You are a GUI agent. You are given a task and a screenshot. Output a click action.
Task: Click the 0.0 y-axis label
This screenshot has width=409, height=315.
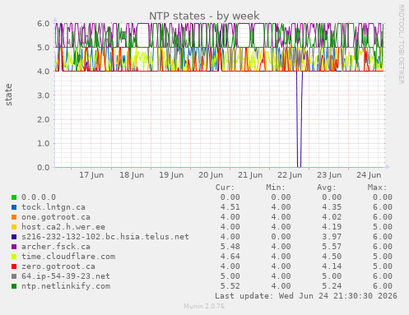44,167
